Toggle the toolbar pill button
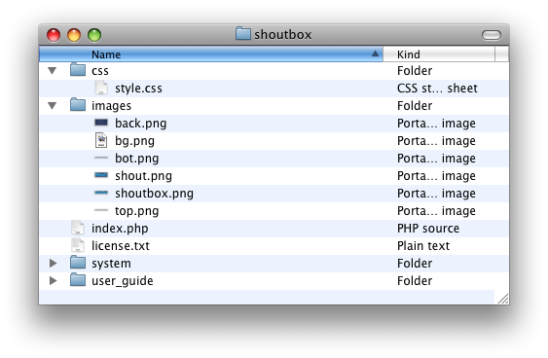Viewport: 548px width, 358px height. click(492, 35)
